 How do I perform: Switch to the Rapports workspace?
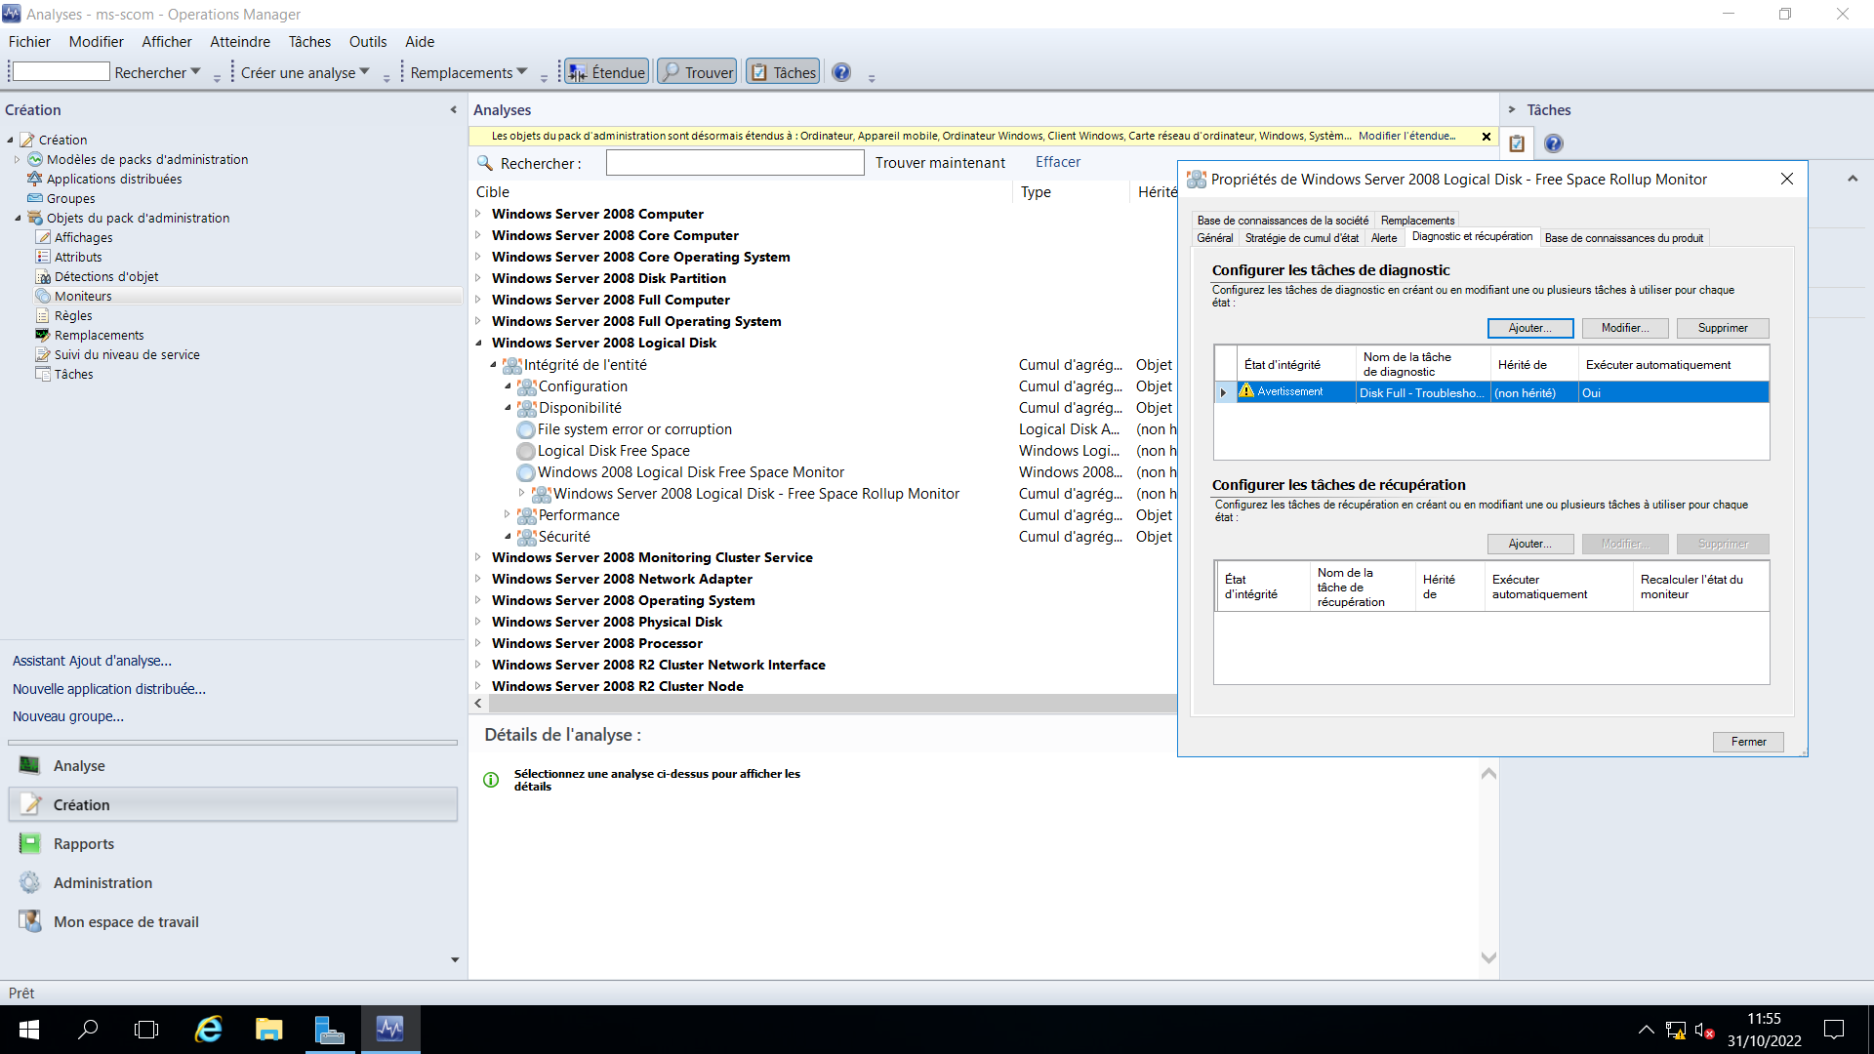[83, 843]
